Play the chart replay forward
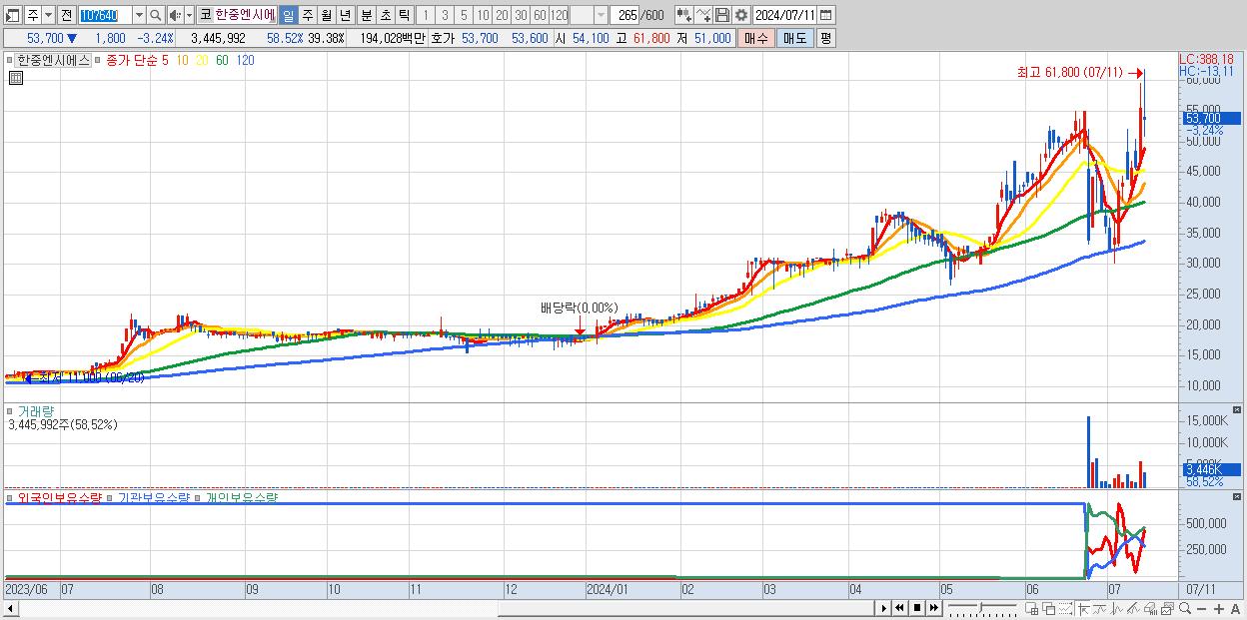1247x620 pixels. click(884, 608)
